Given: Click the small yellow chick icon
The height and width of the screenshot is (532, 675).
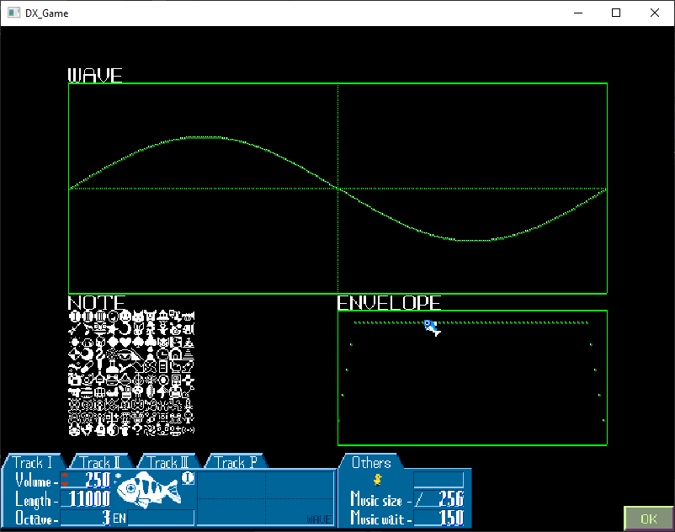Looking at the screenshot, I should pyautogui.click(x=378, y=480).
